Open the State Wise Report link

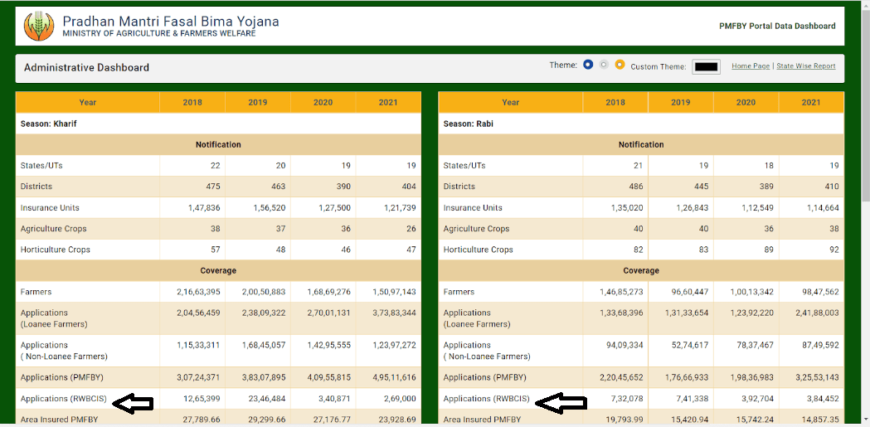[x=805, y=66]
